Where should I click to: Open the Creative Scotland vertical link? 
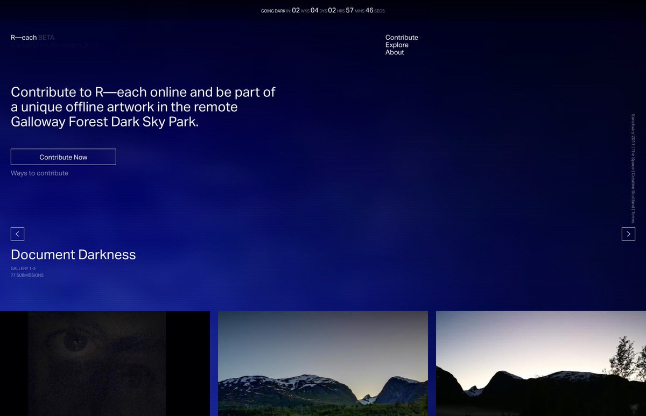click(633, 191)
